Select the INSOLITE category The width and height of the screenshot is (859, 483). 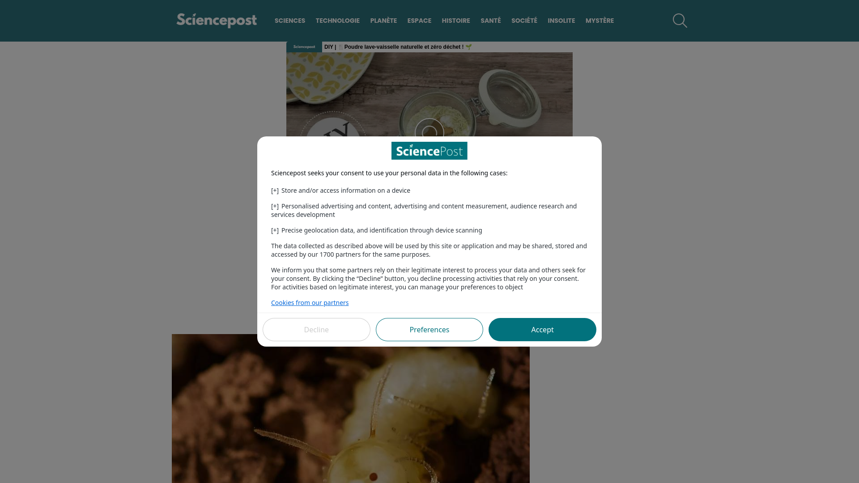coord(561,21)
